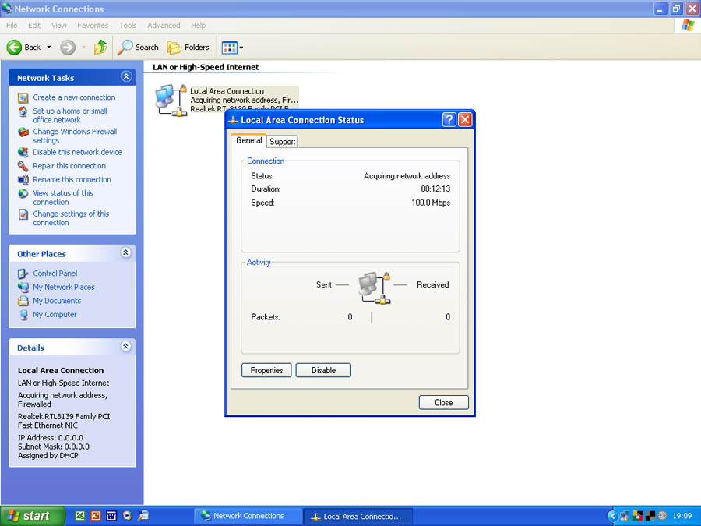Collapse the Details panel
Image resolution: width=701 pixels, height=526 pixels.
click(x=126, y=347)
